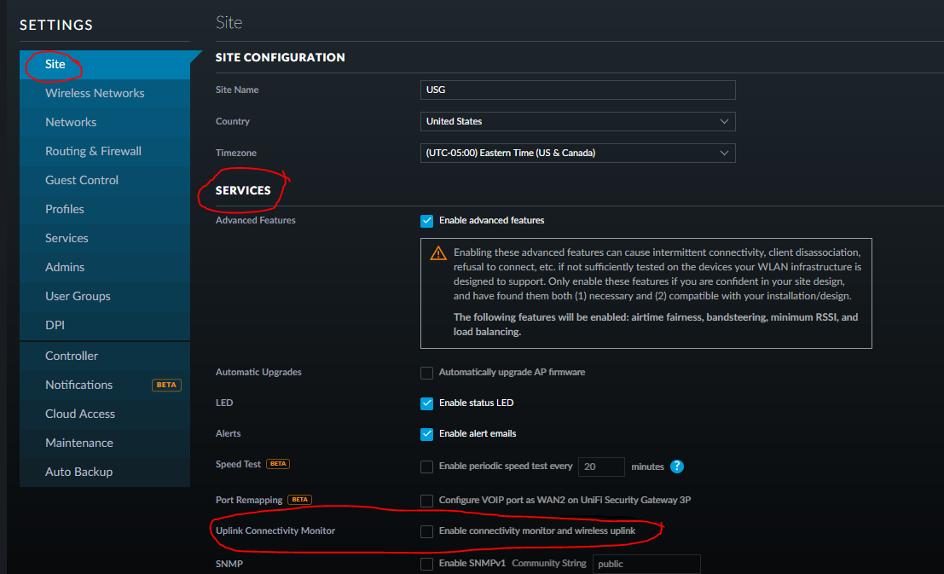Viewport: 944px width, 574px height.
Task: Select Guest Control in sidebar
Action: tap(82, 180)
